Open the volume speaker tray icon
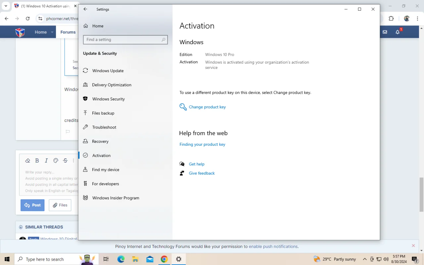 (x=386, y=259)
